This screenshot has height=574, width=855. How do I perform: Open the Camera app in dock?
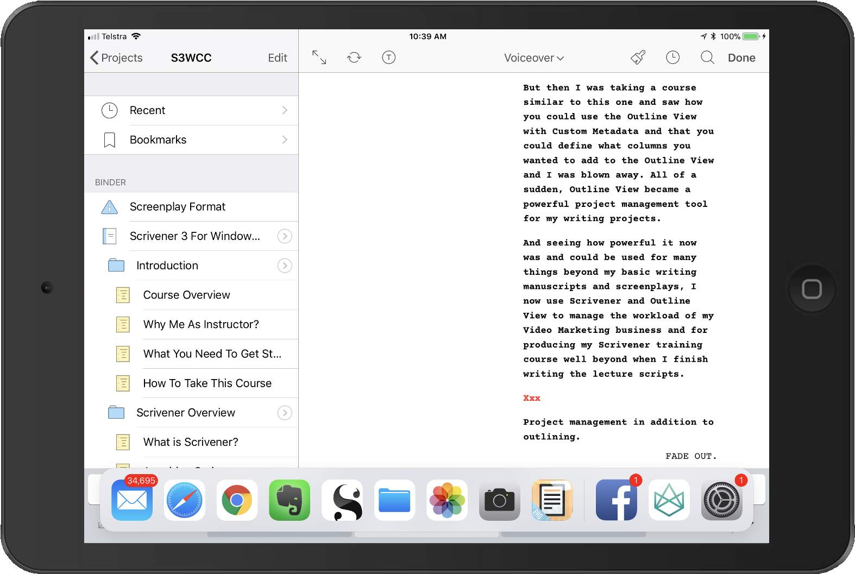[500, 500]
